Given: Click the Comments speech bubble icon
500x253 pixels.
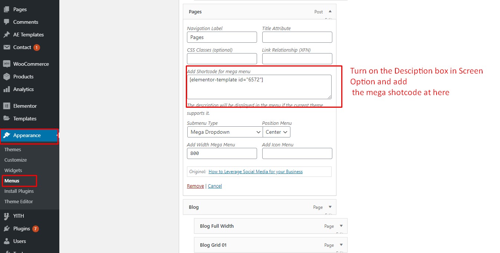Looking at the screenshot, I should coord(6,22).
